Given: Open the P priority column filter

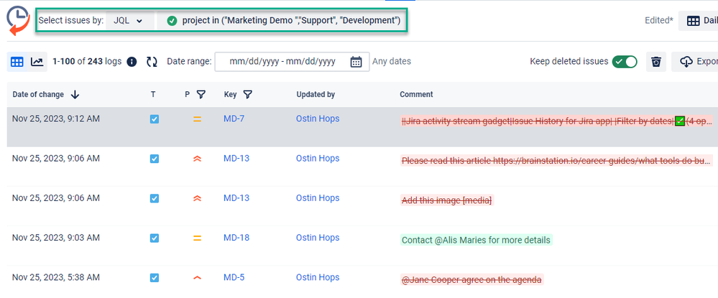Looking at the screenshot, I should (x=201, y=95).
